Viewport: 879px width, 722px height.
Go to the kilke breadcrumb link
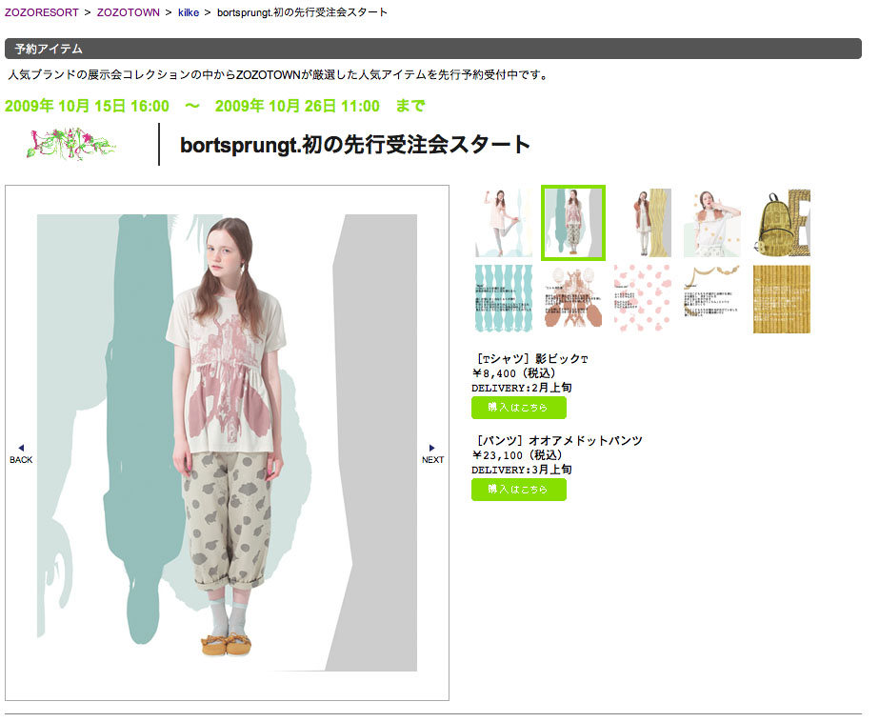click(x=189, y=12)
